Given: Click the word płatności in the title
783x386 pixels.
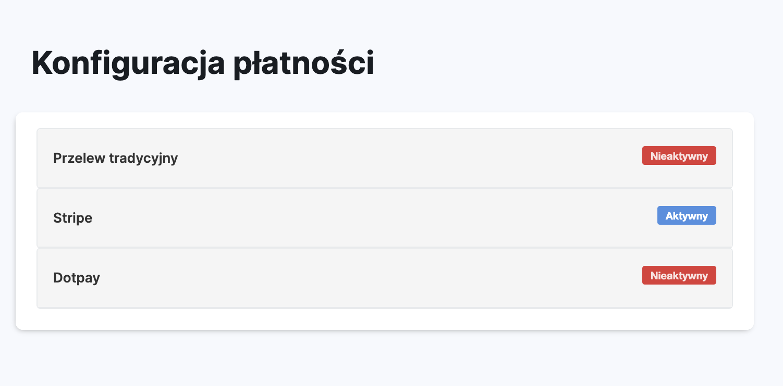Looking at the screenshot, I should (x=303, y=63).
